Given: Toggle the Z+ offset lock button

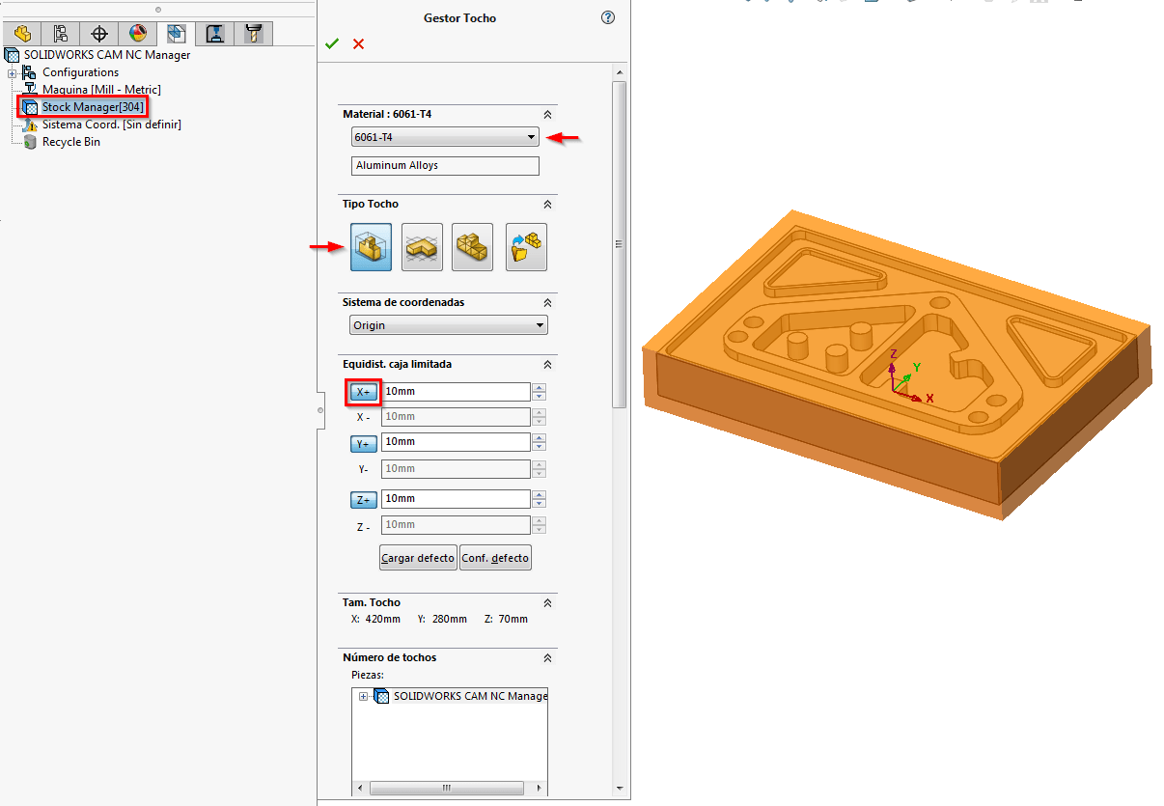Looking at the screenshot, I should tap(363, 499).
